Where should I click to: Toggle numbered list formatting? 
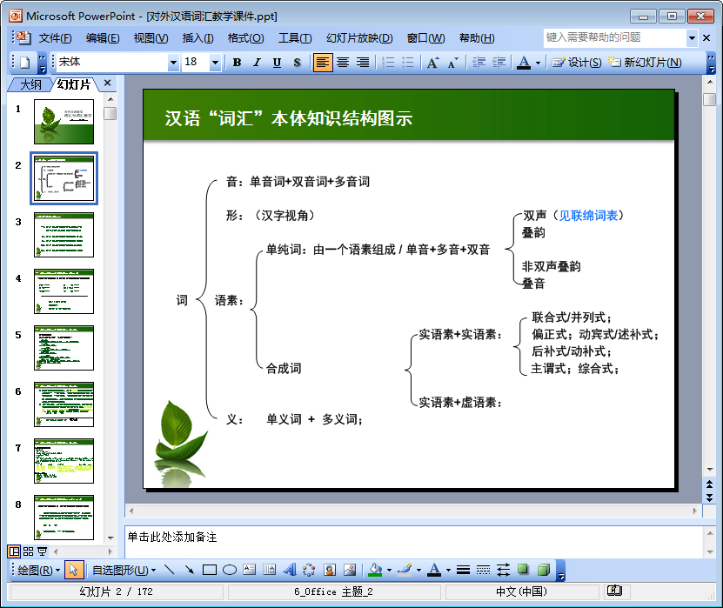tap(388, 63)
